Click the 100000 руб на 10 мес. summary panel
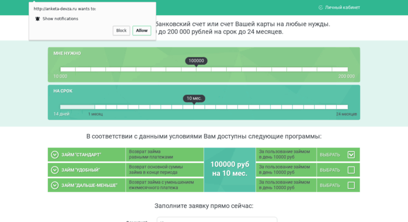This screenshot has width=408, height=222. [230, 170]
